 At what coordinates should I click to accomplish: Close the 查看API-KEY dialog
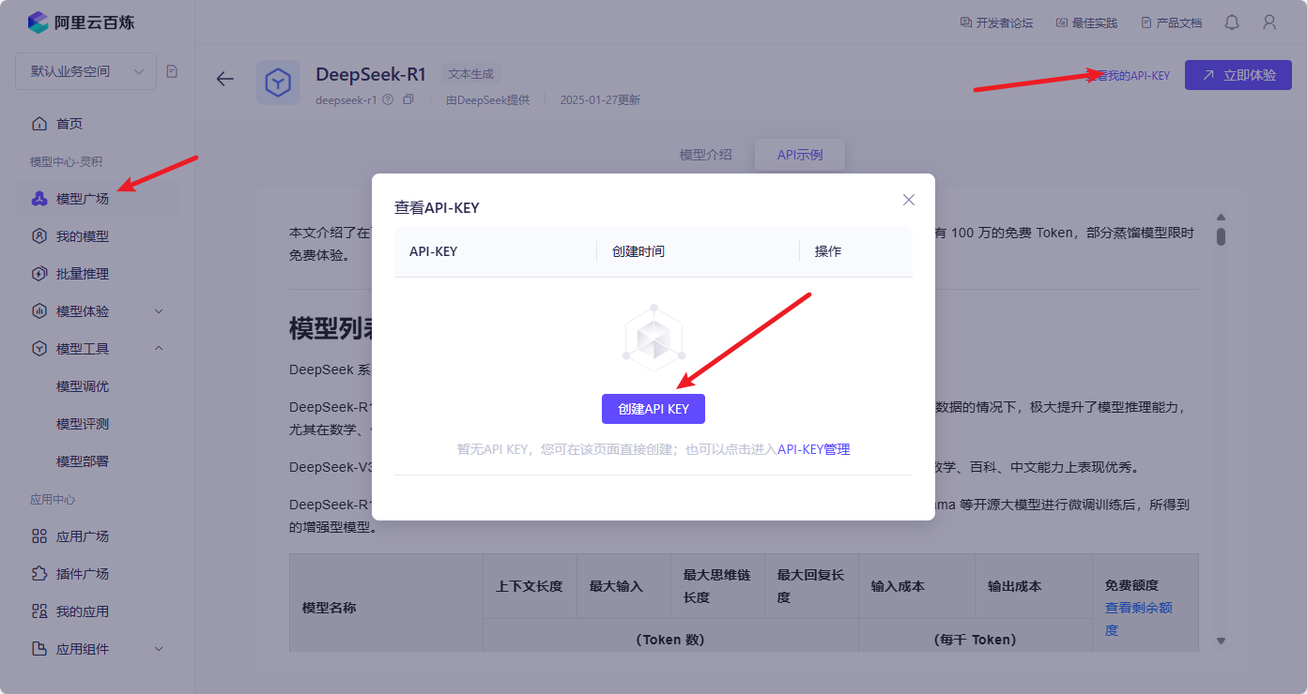(909, 200)
